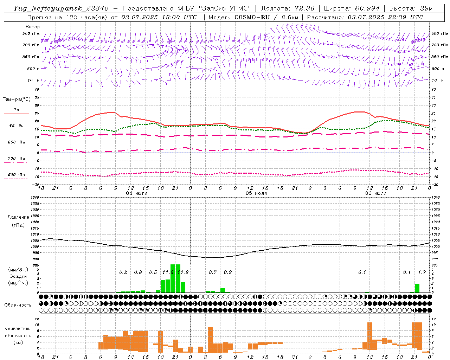
Task: Click the 0.8 precipitation total value
Action: tap(138, 272)
